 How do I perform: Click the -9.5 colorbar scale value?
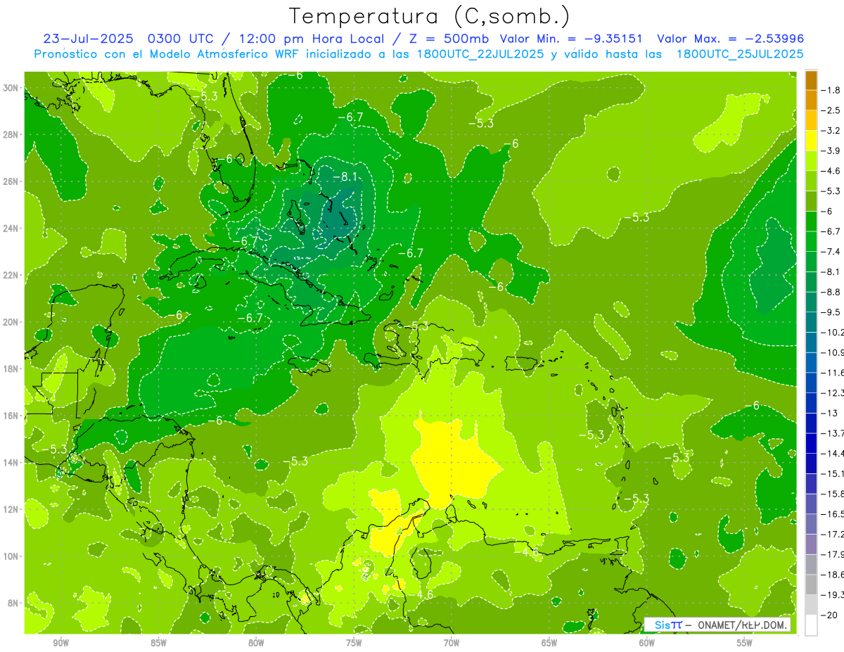click(831, 312)
